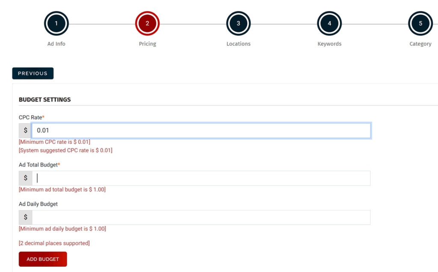438x272 pixels.
Task: Click the Ad Daily Budget field label
Action: pyautogui.click(x=38, y=204)
